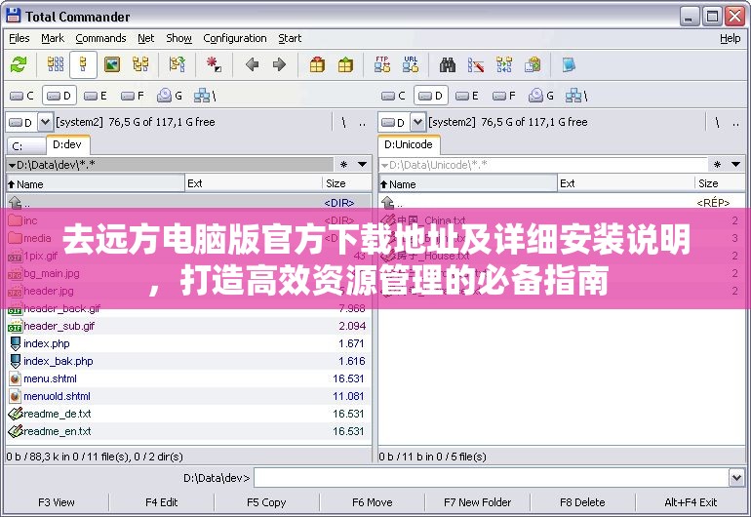The height and width of the screenshot is (517, 751).
Task: Click copy names to clipboard icon
Action: click(533, 64)
